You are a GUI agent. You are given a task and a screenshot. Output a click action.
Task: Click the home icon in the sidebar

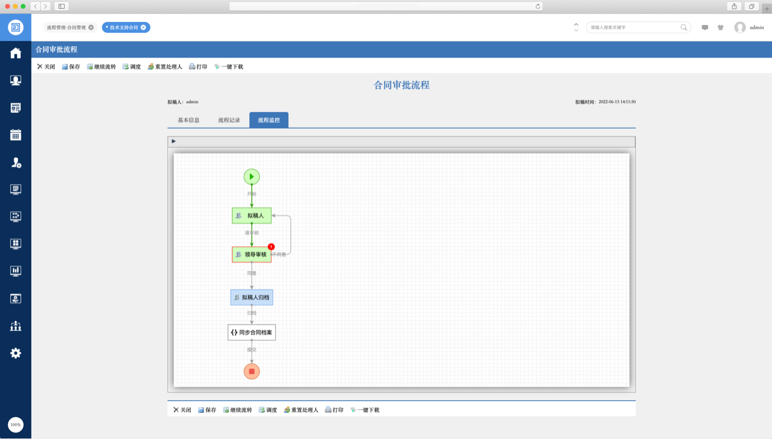pyautogui.click(x=15, y=53)
